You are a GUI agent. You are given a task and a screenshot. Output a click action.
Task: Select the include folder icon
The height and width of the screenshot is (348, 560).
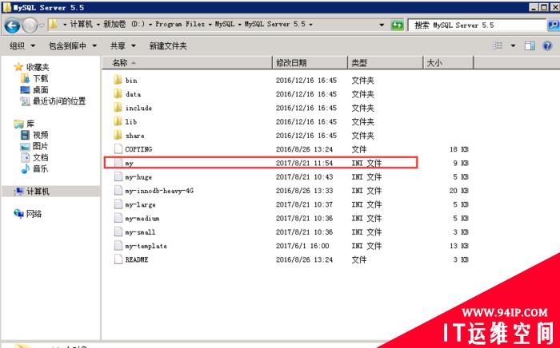click(x=118, y=108)
